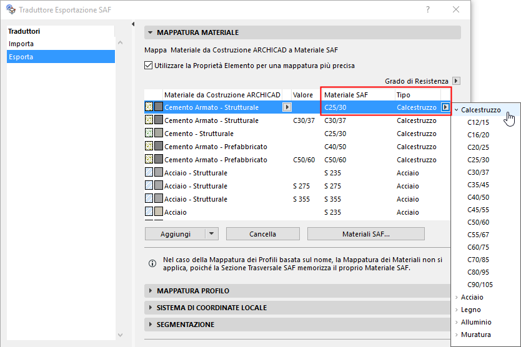Image resolution: width=521 pixels, height=347 pixels.
Task: Choose C70/85 from the concrete list
Action: 478,260
